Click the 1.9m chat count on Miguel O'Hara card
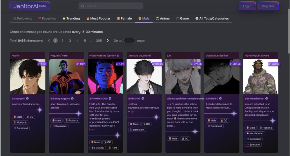 81,64
